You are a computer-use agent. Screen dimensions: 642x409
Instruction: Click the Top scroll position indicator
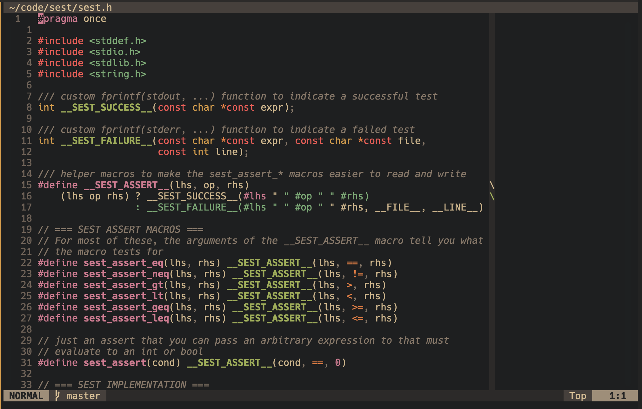(578, 396)
